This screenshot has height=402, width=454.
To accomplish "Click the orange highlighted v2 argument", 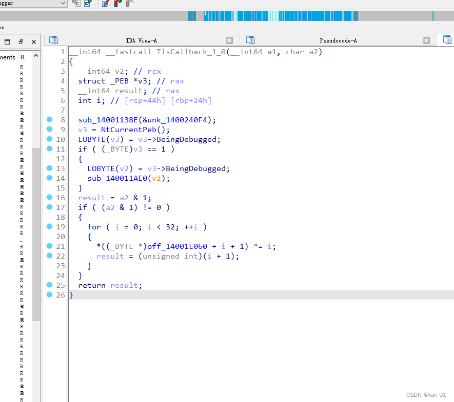I will tap(156, 178).
